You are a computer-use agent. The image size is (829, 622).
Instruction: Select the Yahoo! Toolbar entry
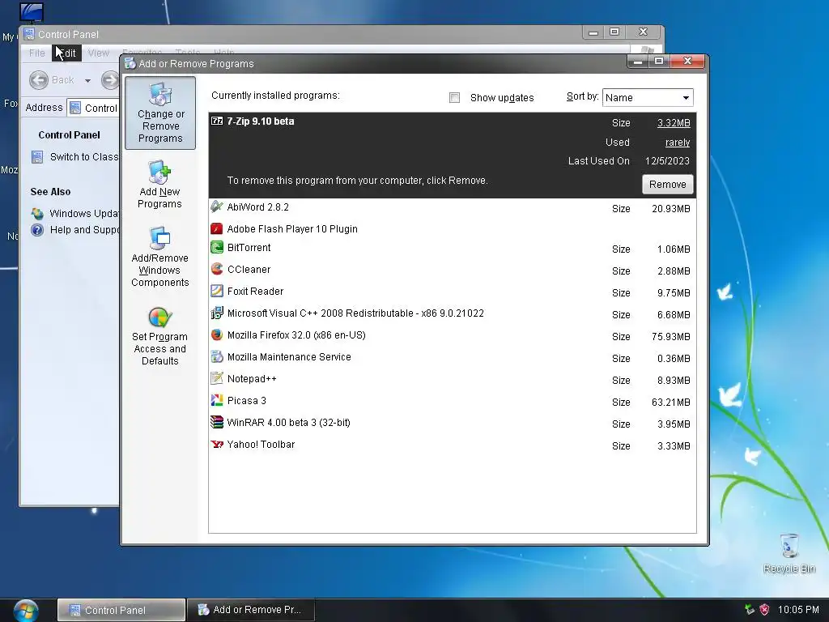[453, 445]
